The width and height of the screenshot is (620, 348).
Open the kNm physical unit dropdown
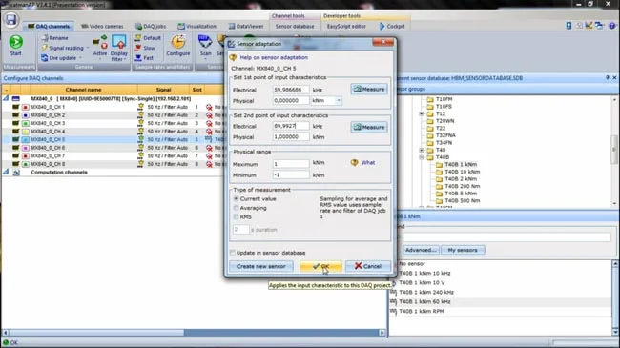(339, 101)
